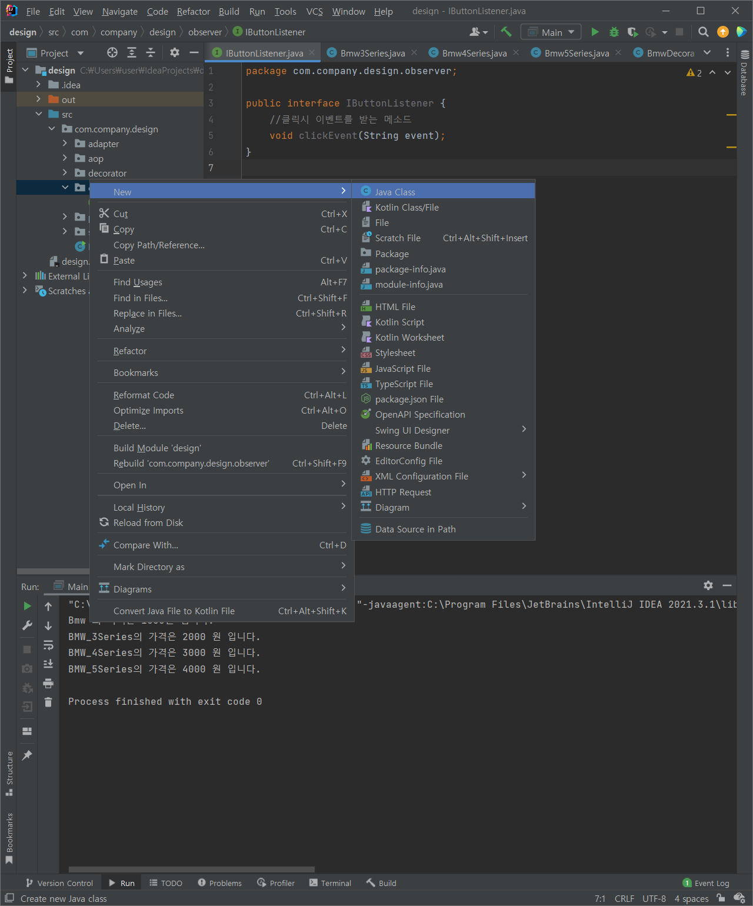Open Version Control tool window
This screenshot has width=753, height=906.
tap(59, 883)
